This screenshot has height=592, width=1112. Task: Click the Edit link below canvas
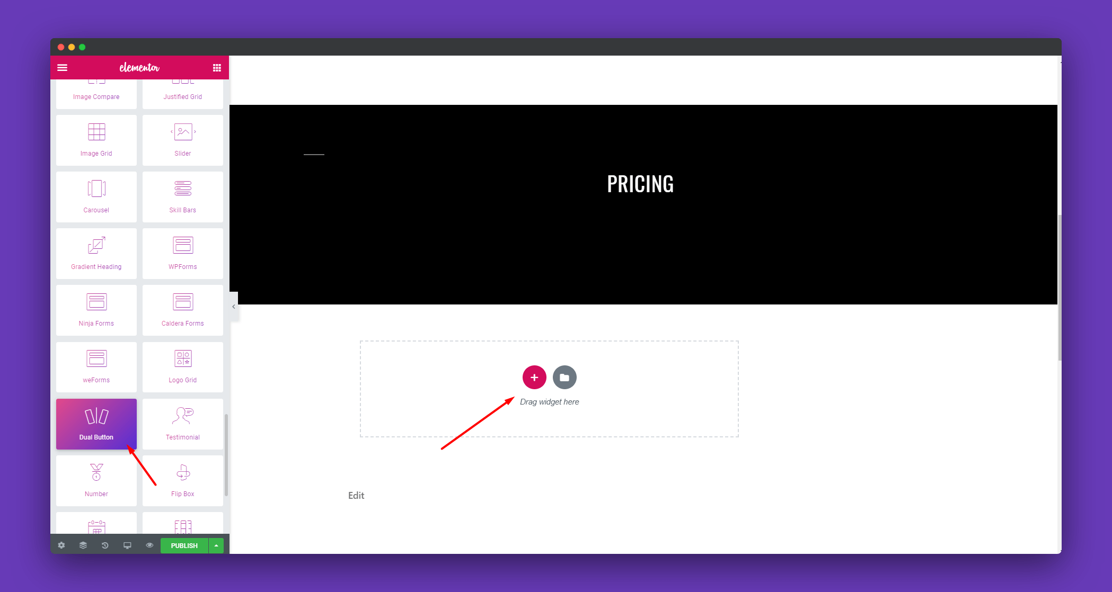click(356, 494)
